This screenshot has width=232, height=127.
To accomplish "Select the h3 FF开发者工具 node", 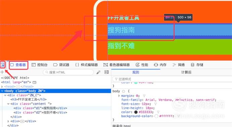I will tap(28, 99).
